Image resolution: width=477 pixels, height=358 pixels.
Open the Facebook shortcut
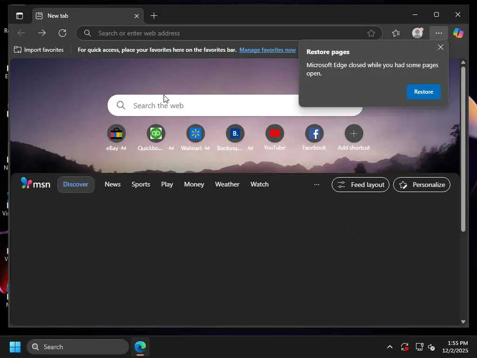tap(314, 138)
